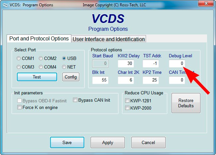Save the program options
Viewport: 216px width, 155px height.
pyautogui.click(x=67, y=142)
